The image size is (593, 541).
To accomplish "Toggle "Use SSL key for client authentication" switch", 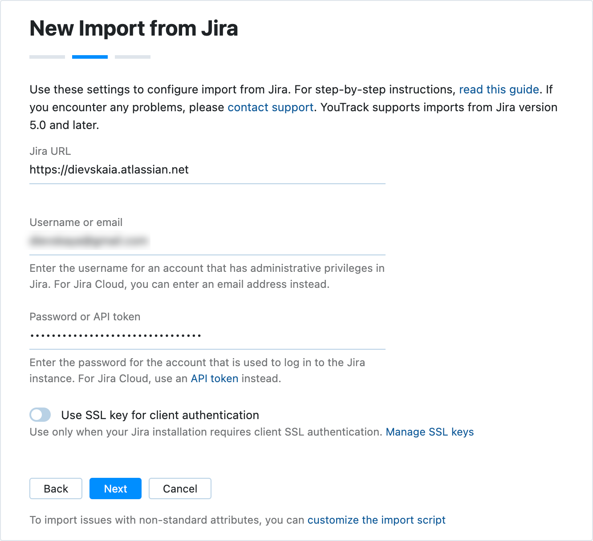I will [x=40, y=415].
